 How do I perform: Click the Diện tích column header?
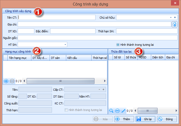158,57
